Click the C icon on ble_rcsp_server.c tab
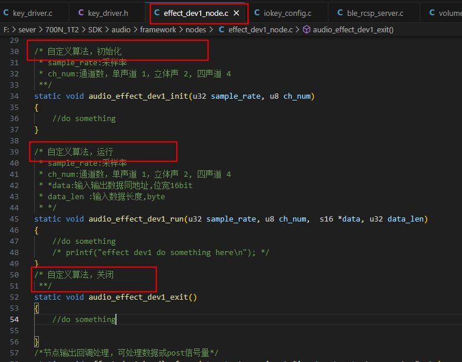Image resolution: width=462 pixels, height=362 pixels. point(340,13)
